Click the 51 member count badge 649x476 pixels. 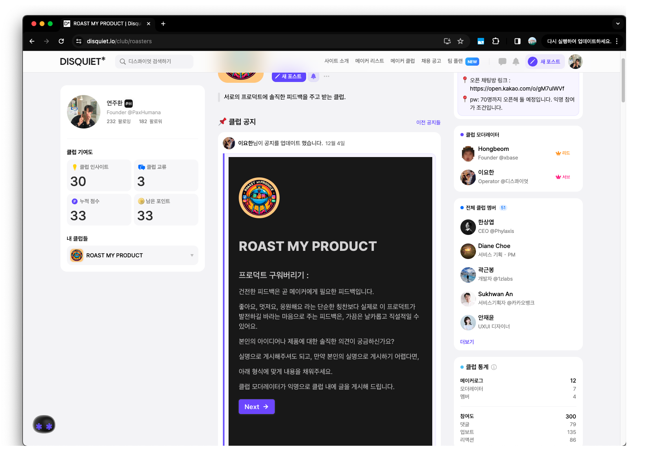tap(503, 208)
